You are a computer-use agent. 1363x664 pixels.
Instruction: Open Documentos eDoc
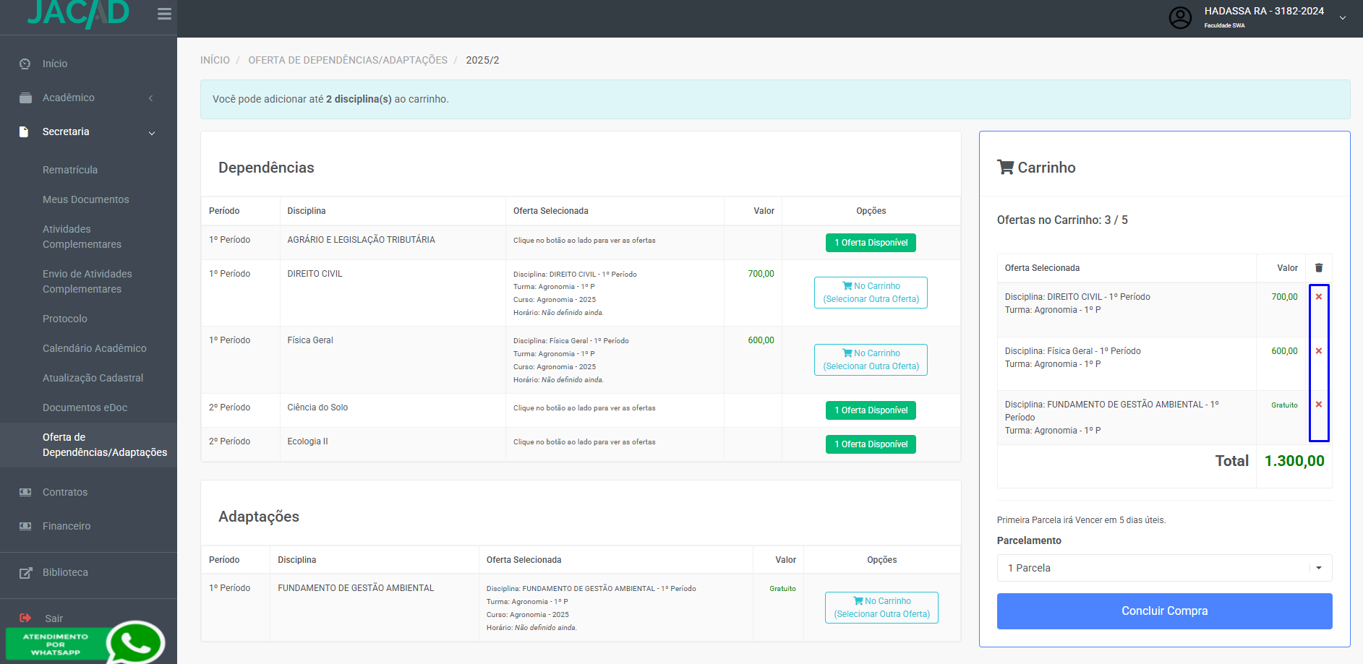coord(85,408)
